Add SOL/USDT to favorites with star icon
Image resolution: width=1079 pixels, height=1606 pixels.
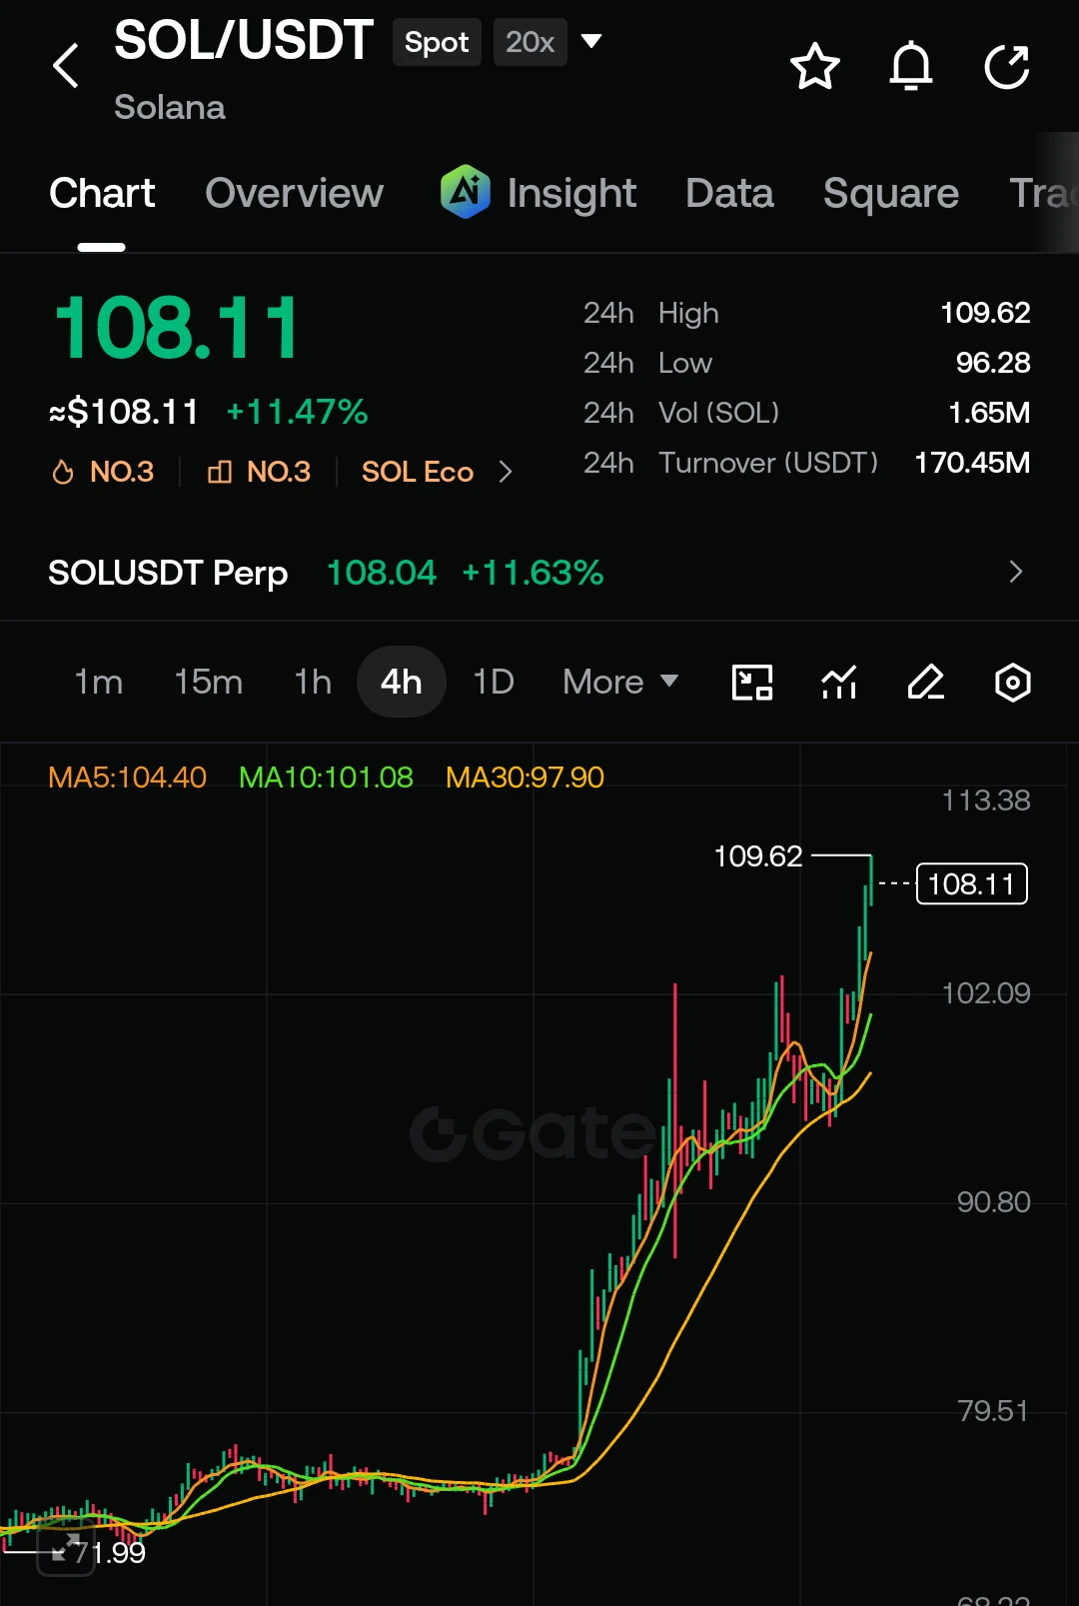(x=814, y=67)
